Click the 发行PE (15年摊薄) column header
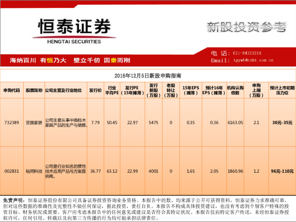 tap(132, 90)
